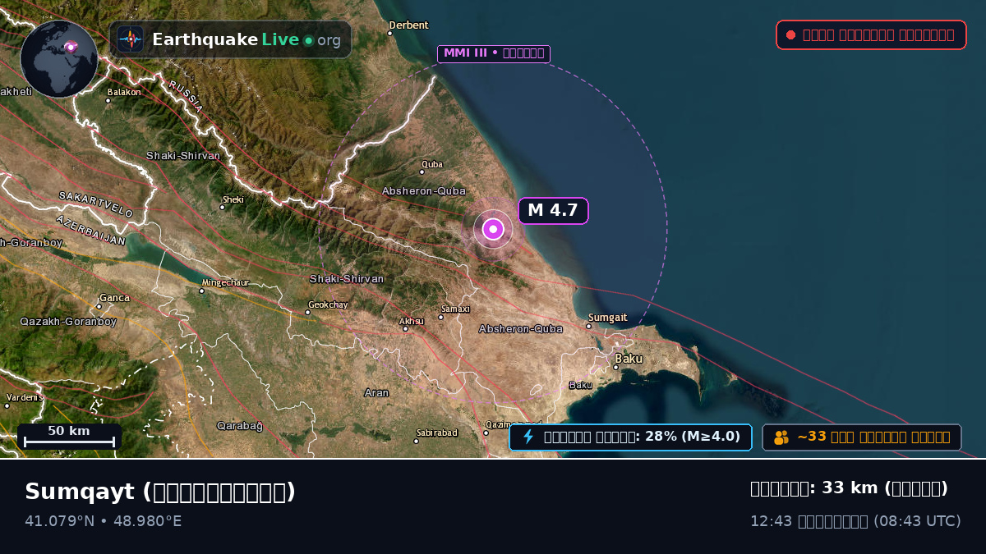This screenshot has height=554, width=986.
Task: Select the Ganca city label
Action: [114, 298]
